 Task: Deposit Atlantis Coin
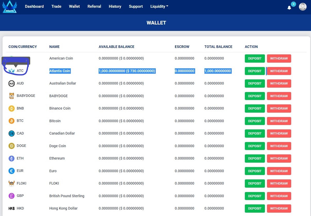(255, 71)
